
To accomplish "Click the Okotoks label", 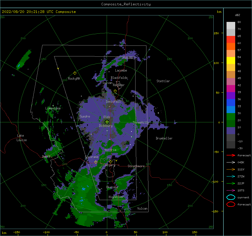I will coord(112,187).
